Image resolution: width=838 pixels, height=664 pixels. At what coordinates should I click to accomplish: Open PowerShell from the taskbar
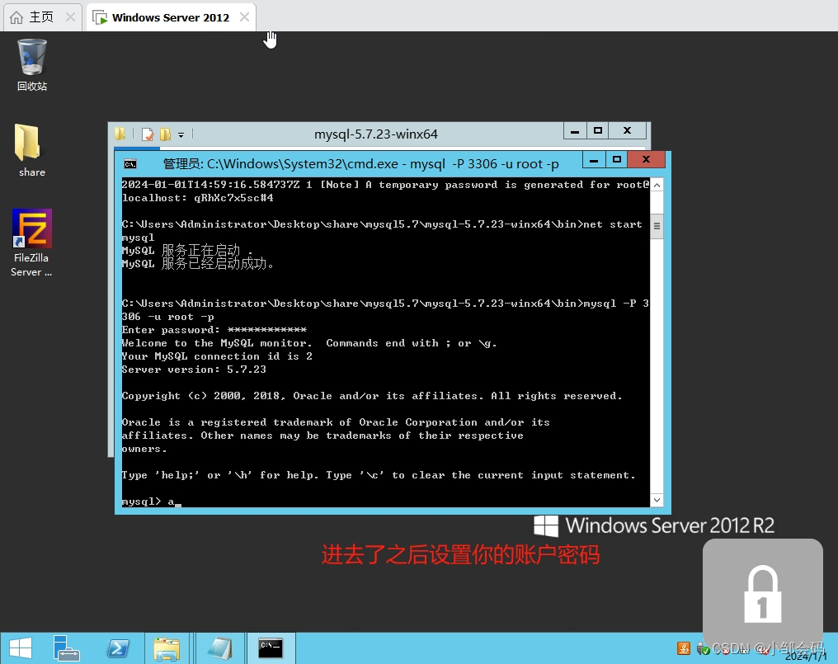point(118,648)
